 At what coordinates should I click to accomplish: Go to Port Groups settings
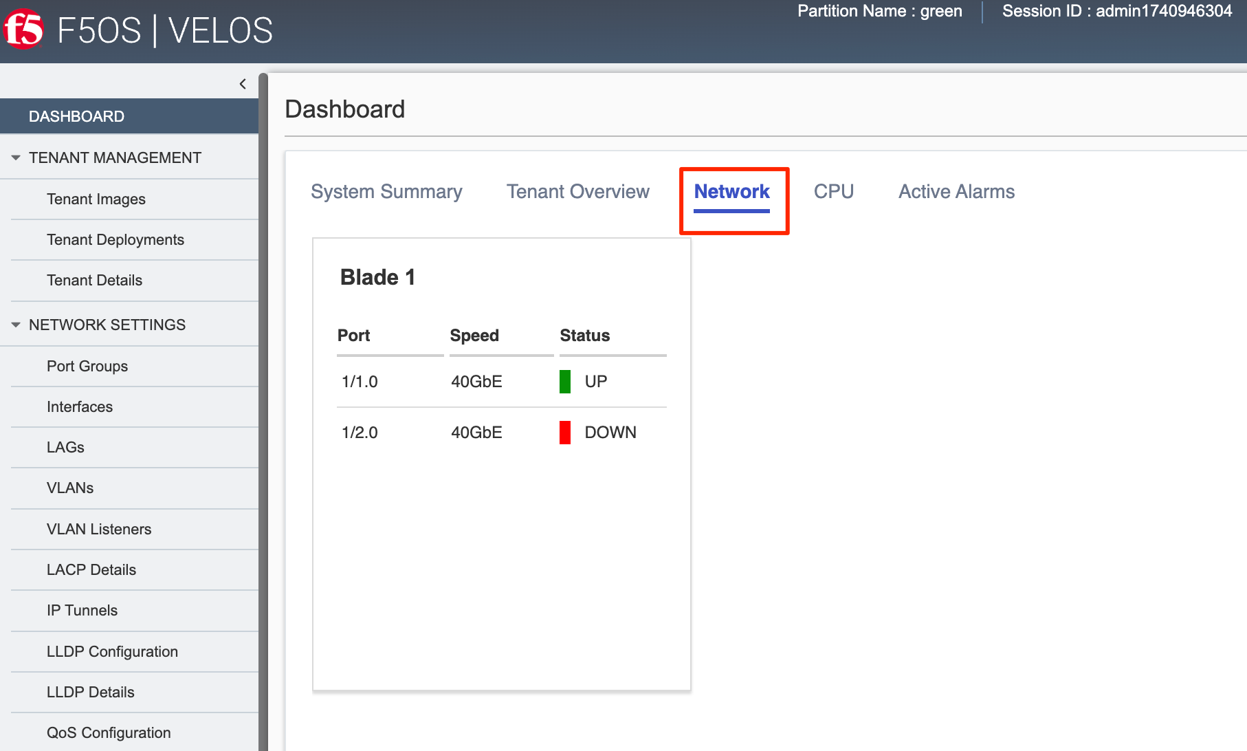[x=87, y=367]
